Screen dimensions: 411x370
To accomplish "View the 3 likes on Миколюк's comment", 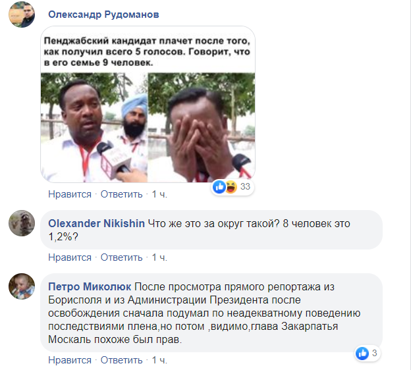I will tap(375, 354).
